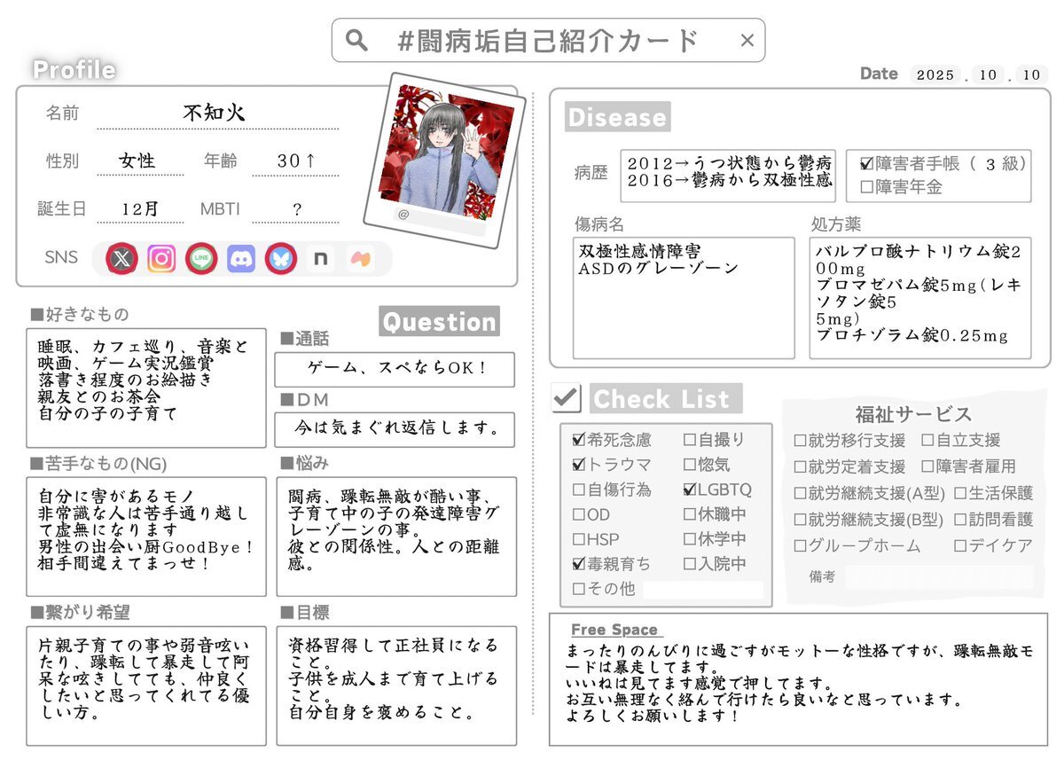Check the 自撮り checkbox
This screenshot has width=1064, height=760.
point(690,439)
